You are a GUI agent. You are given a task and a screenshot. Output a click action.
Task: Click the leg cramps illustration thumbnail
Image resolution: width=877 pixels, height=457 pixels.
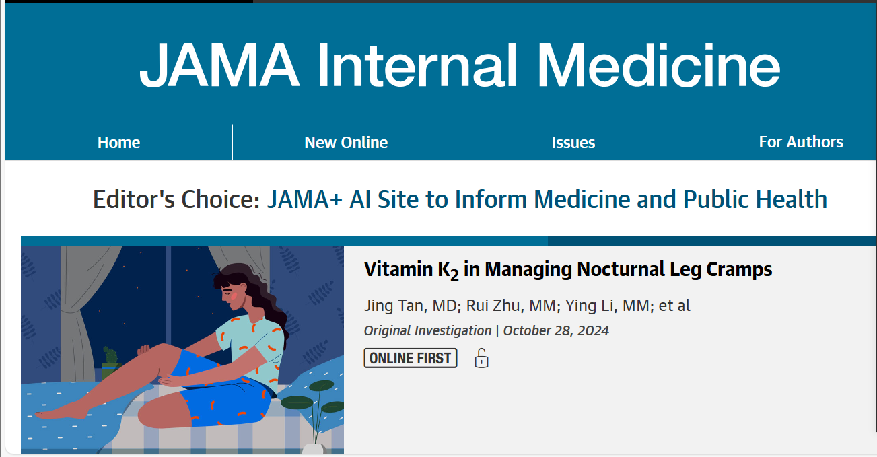pyautogui.click(x=182, y=349)
